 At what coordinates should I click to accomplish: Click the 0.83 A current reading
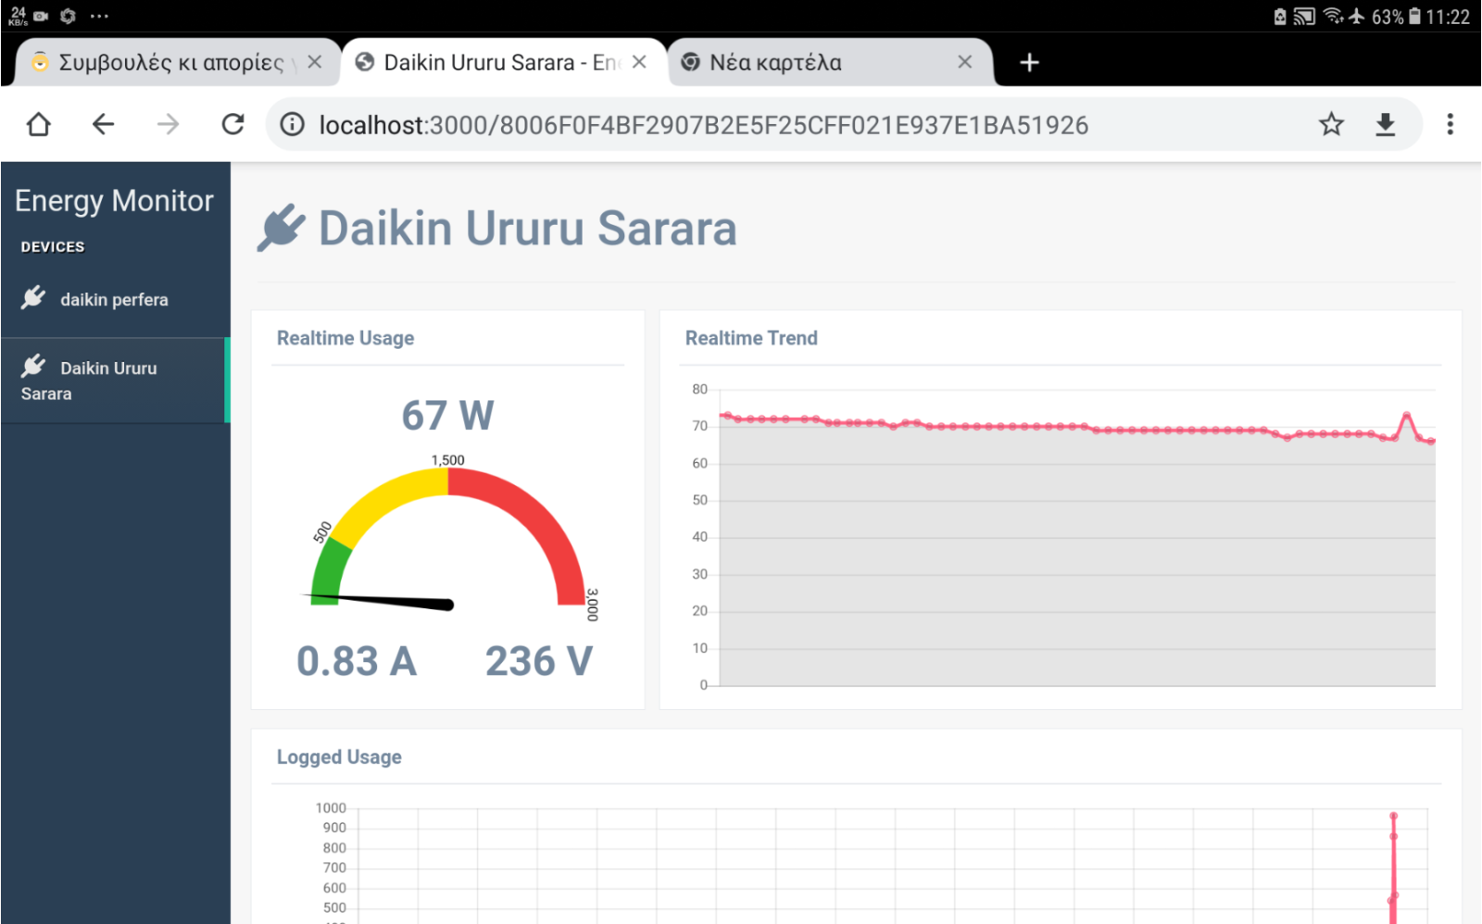pos(357,661)
